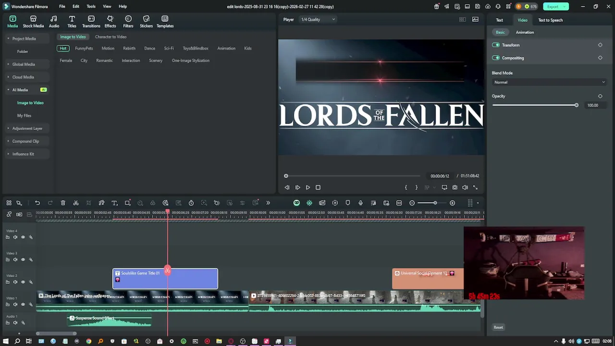Screen dimensions: 615x346
Task: Record voiceover with the microphone icon
Action: pyautogui.click(x=360, y=203)
